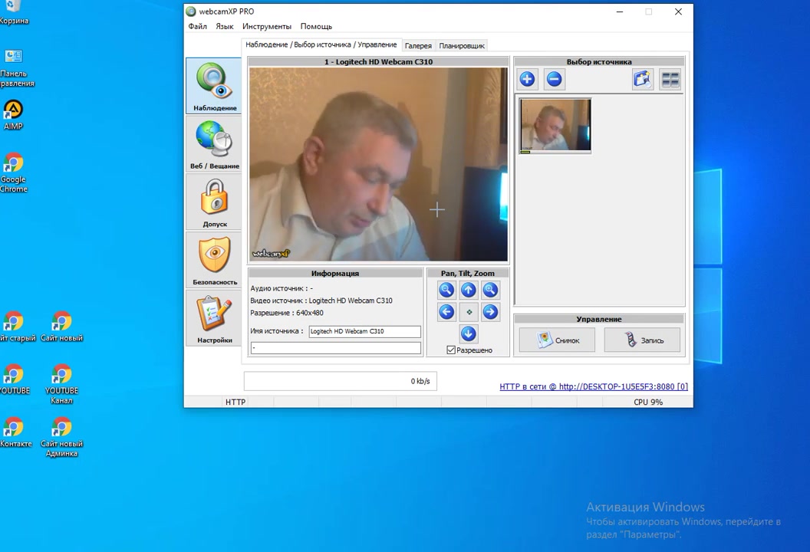The width and height of the screenshot is (810, 552).
Task: Open the HTTP в сети link
Action: point(593,386)
